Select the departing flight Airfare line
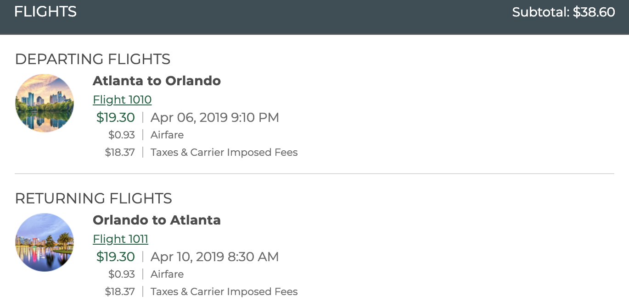Screen dimensions: 629x307 167,135
